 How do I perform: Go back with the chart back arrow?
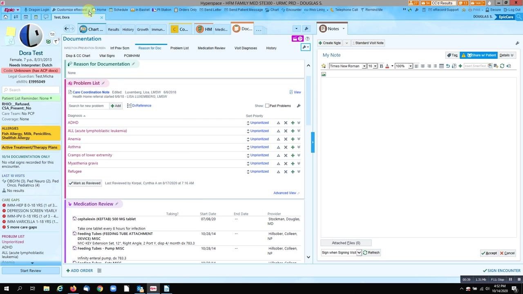click(x=67, y=29)
